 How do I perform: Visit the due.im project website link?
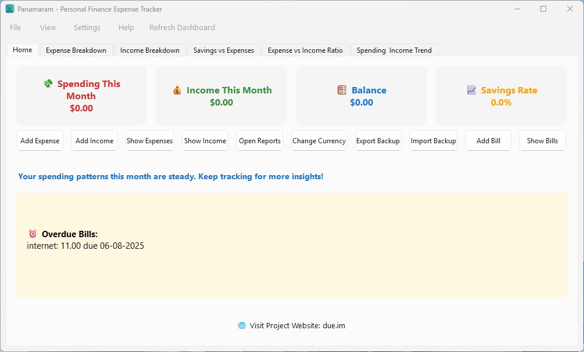(334, 325)
